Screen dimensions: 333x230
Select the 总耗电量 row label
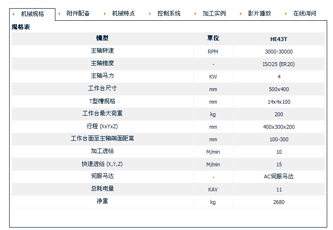pyautogui.click(x=102, y=189)
